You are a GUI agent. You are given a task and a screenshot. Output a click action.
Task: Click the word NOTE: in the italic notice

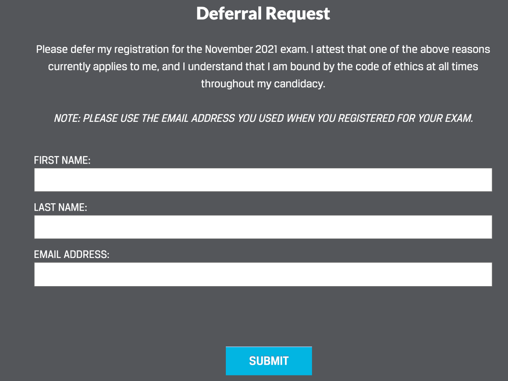click(x=67, y=118)
